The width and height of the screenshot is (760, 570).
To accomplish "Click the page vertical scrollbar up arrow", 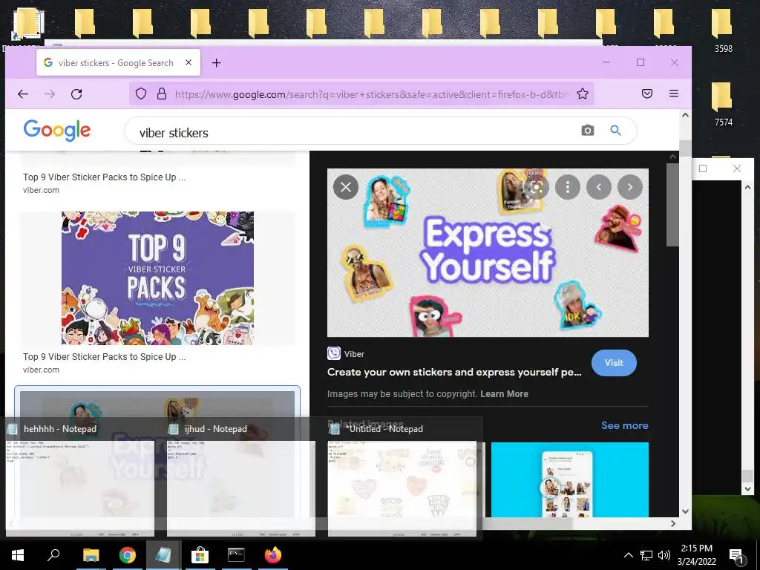I will (685, 115).
